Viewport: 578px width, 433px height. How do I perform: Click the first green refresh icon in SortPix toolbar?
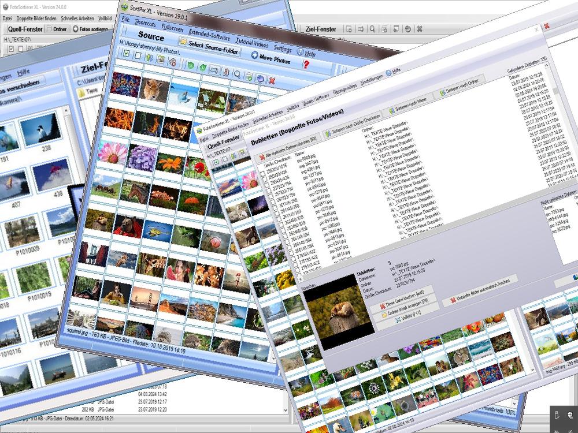(190, 65)
